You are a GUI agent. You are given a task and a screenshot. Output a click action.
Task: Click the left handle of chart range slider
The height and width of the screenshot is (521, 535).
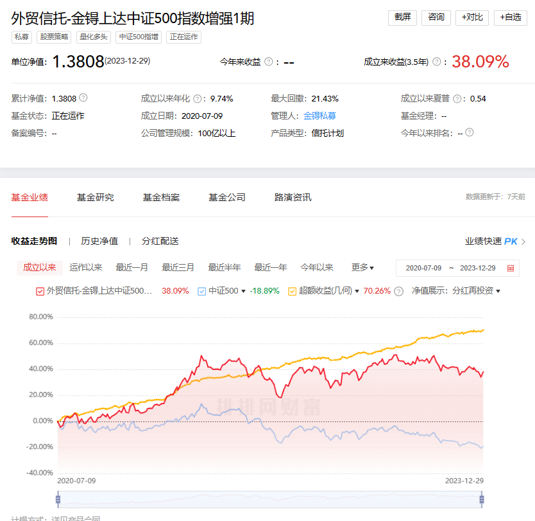(x=58, y=499)
